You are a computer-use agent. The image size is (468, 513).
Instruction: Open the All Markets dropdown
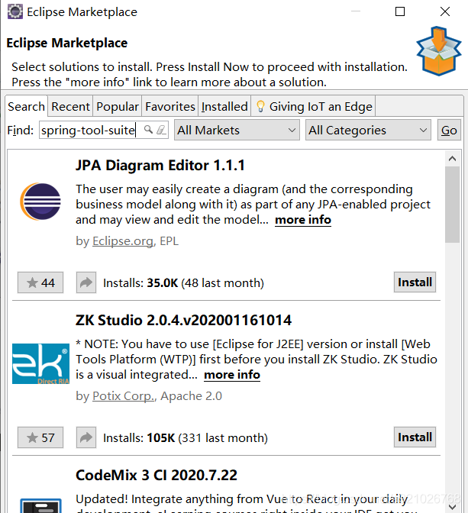pyautogui.click(x=237, y=131)
